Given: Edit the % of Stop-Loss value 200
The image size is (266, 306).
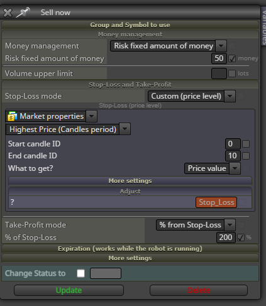Looking at the screenshot, I should click(226, 238).
